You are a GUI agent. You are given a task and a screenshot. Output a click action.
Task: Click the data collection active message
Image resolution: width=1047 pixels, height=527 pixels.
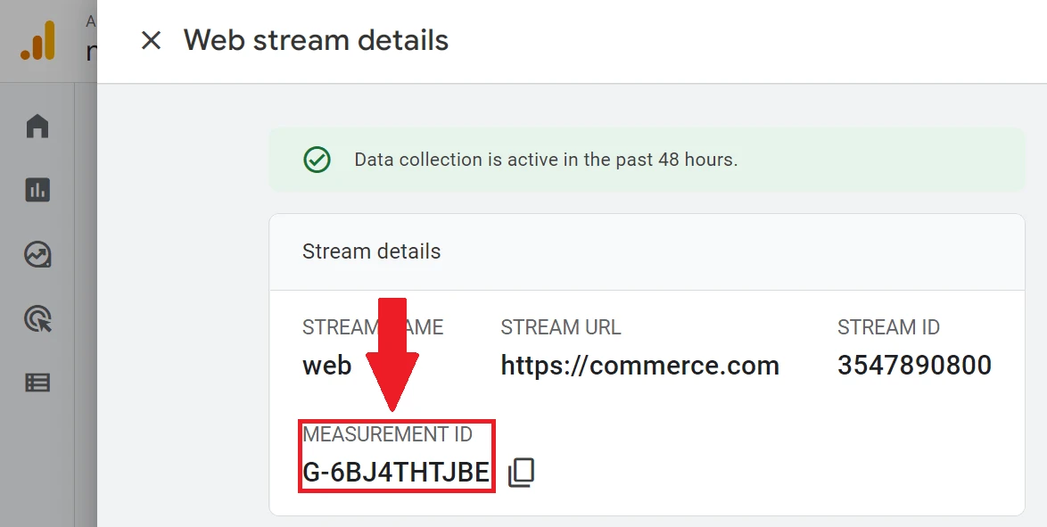(x=546, y=161)
